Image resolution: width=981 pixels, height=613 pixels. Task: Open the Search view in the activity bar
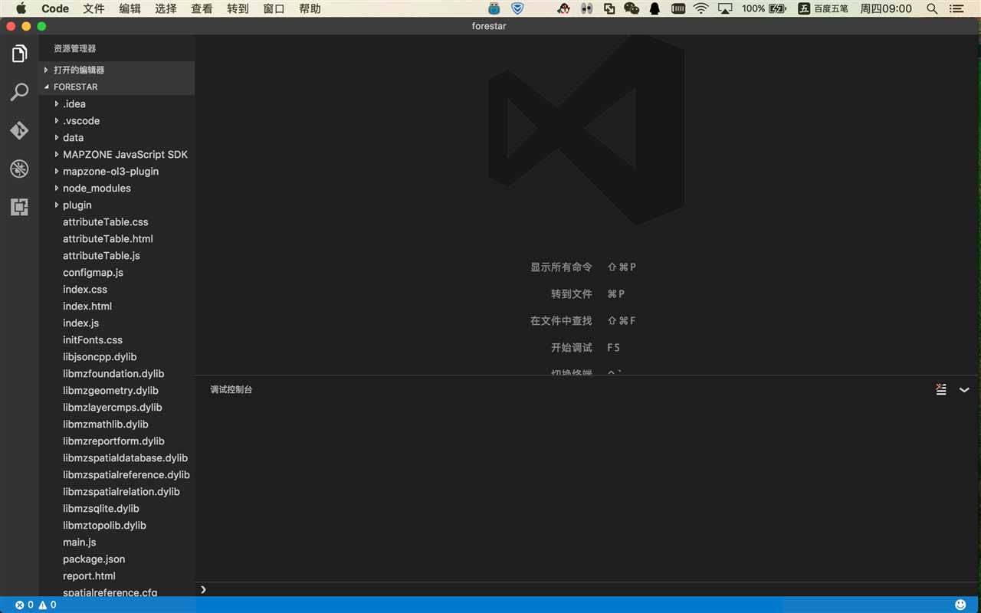click(19, 93)
